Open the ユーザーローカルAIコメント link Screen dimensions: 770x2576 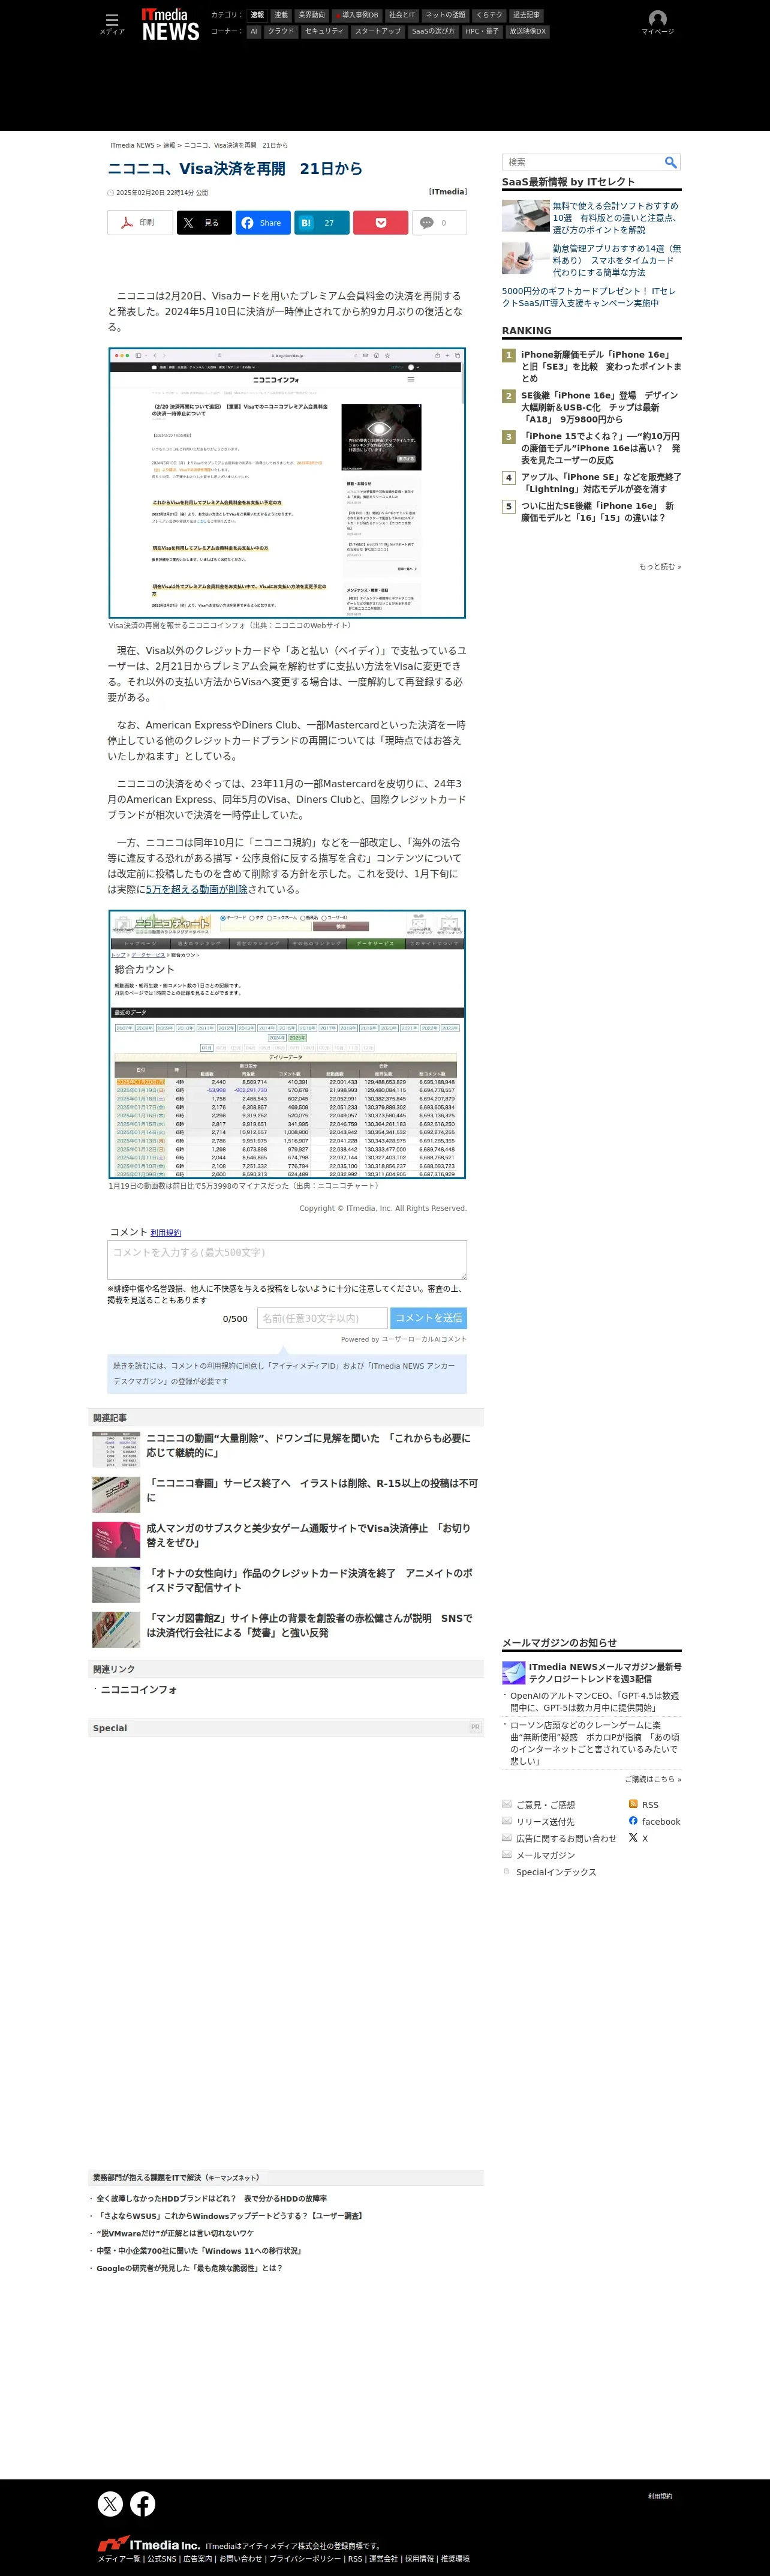[424, 1339]
